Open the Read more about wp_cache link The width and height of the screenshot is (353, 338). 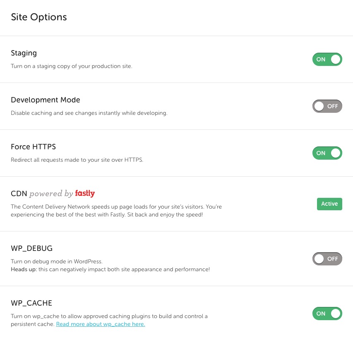101,324
